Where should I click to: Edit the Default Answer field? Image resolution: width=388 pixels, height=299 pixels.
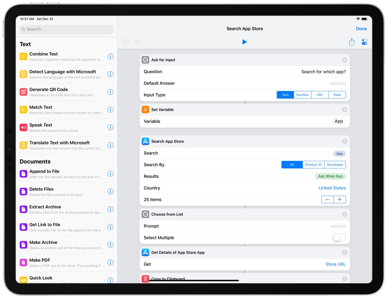(338, 83)
